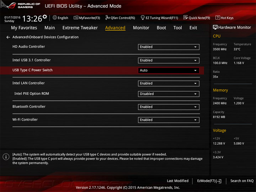Click the memory capacity value 8192 MB
Image resolution: width=256 pixels, height=192 pixels.
pos(219,117)
